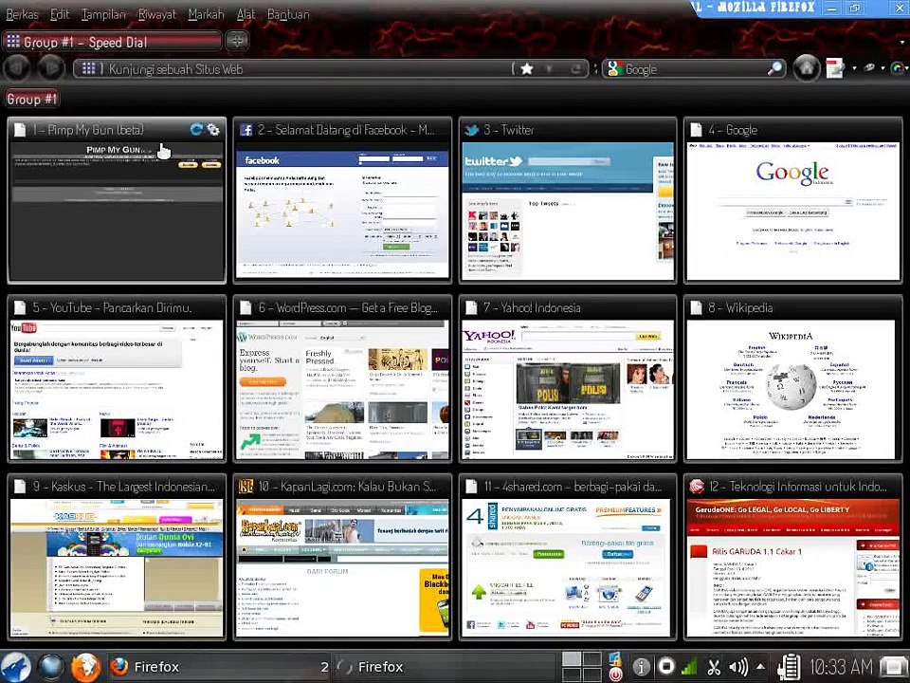Image resolution: width=910 pixels, height=683 pixels.
Task: Refresh the Pimp My Gun dial thumbnail
Action: pos(197,129)
